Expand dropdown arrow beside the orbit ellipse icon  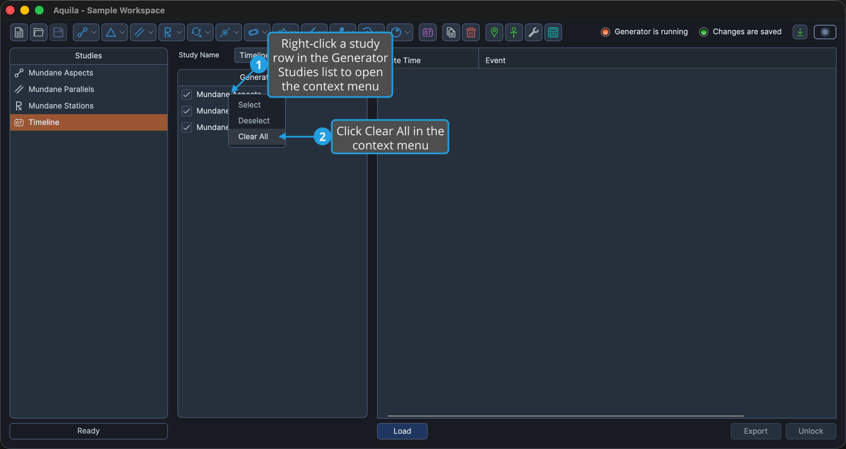(x=265, y=32)
